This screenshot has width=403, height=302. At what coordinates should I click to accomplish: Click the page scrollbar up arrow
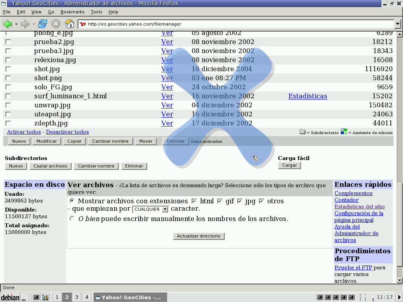pos(400,34)
